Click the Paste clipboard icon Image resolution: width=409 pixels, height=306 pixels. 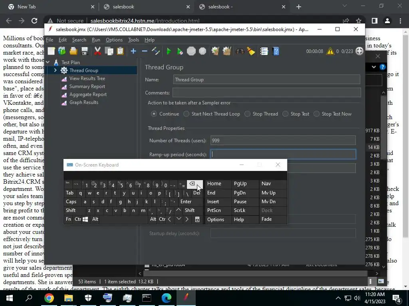120,51
